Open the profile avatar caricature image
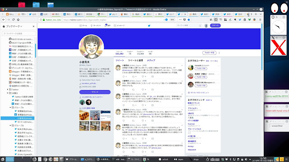This screenshot has height=162, width=289. pyautogui.click(x=91, y=47)
